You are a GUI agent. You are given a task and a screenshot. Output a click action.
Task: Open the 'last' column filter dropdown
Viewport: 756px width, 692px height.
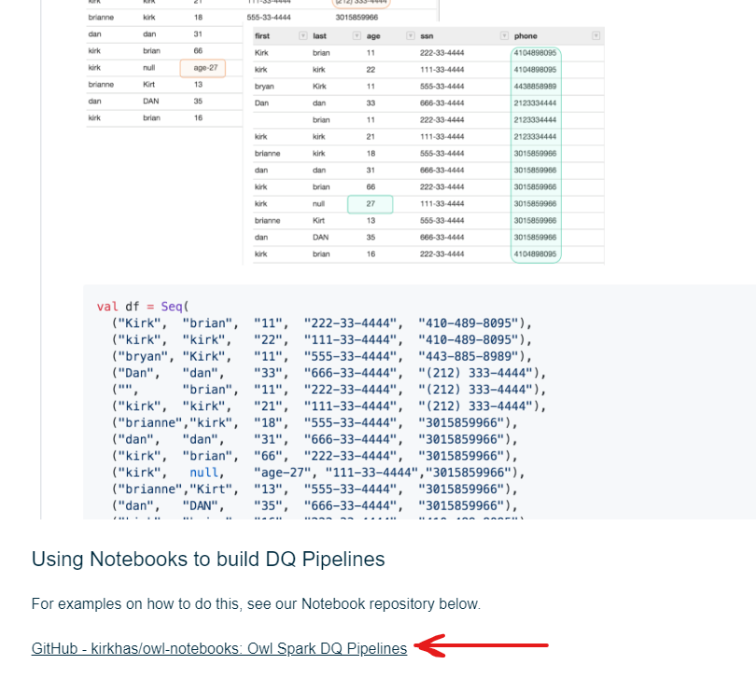357,35
